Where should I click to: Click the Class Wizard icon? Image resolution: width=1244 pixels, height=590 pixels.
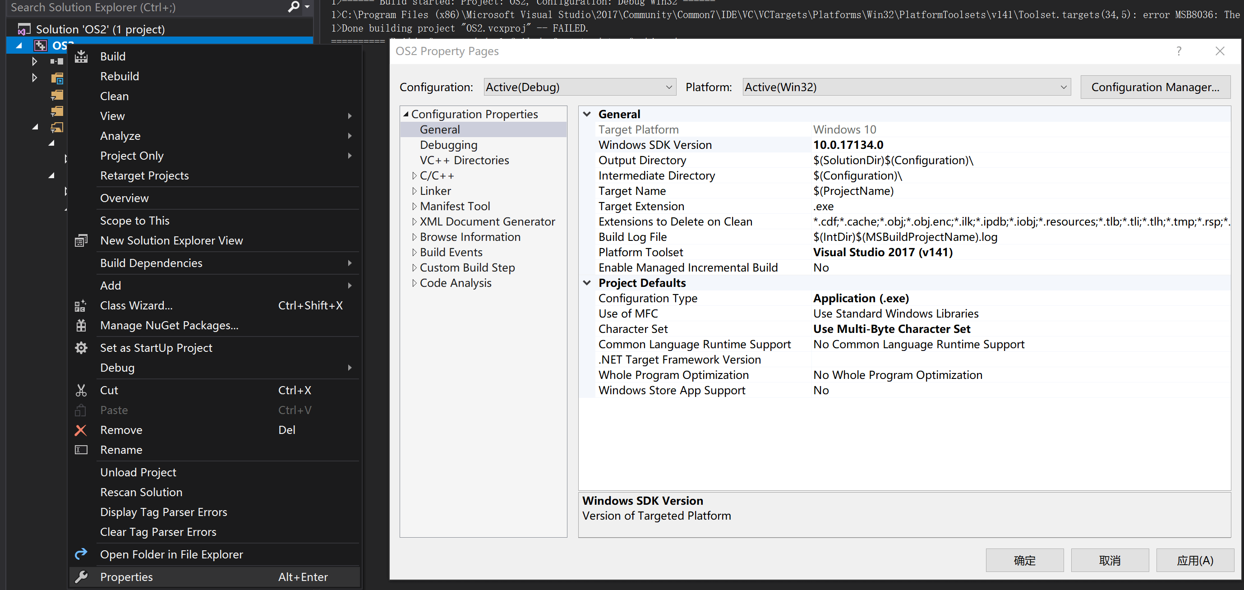[79, 304]
